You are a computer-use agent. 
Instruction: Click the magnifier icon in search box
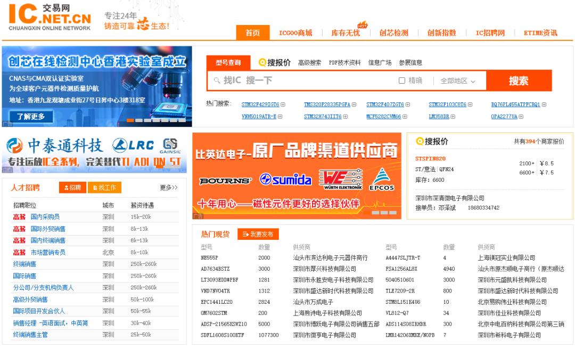point(217,80)
